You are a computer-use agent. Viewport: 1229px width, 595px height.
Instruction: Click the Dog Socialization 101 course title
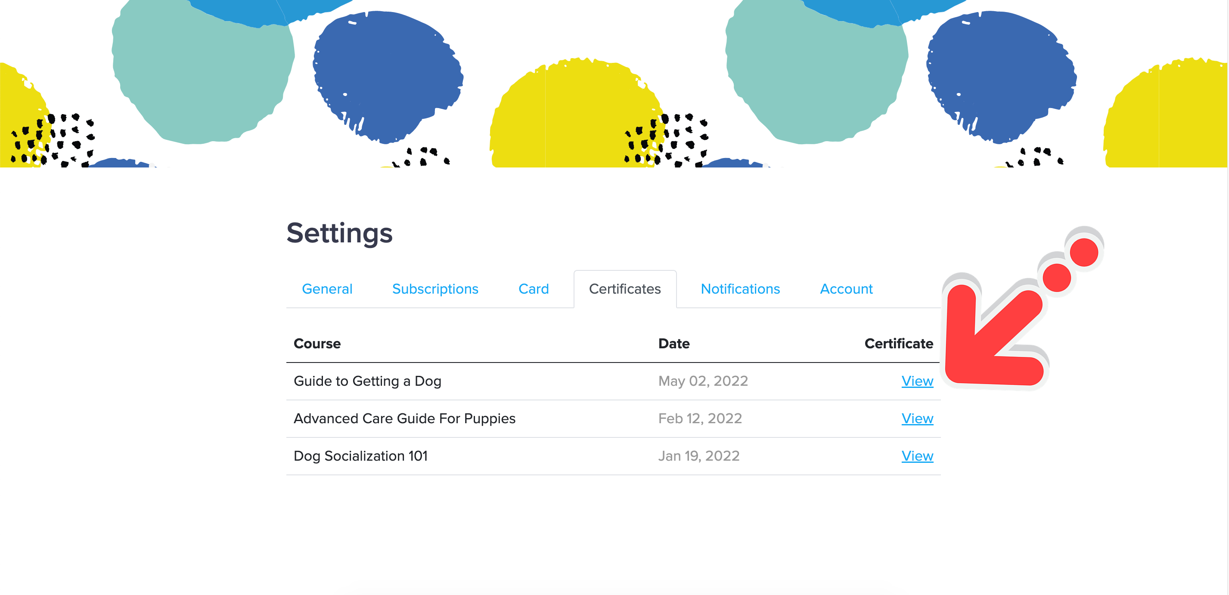[360, 456]
